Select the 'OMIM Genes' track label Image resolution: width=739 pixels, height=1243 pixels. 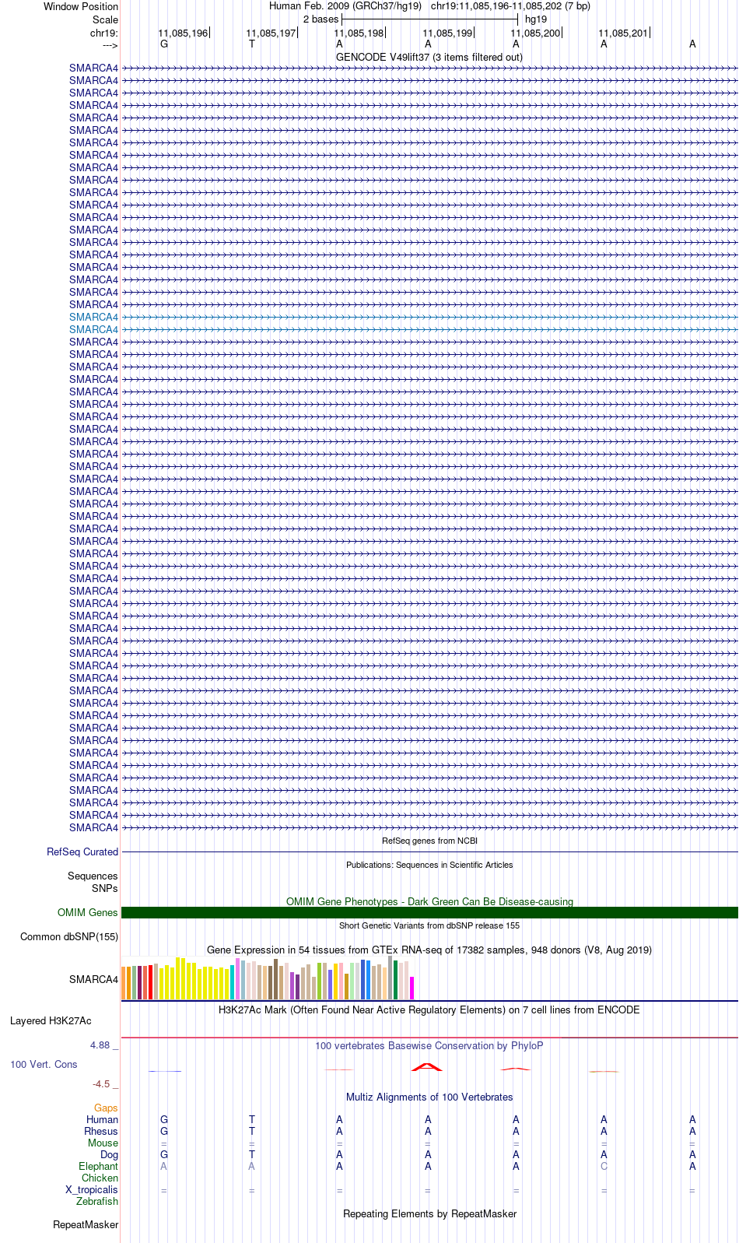point(88,913)
